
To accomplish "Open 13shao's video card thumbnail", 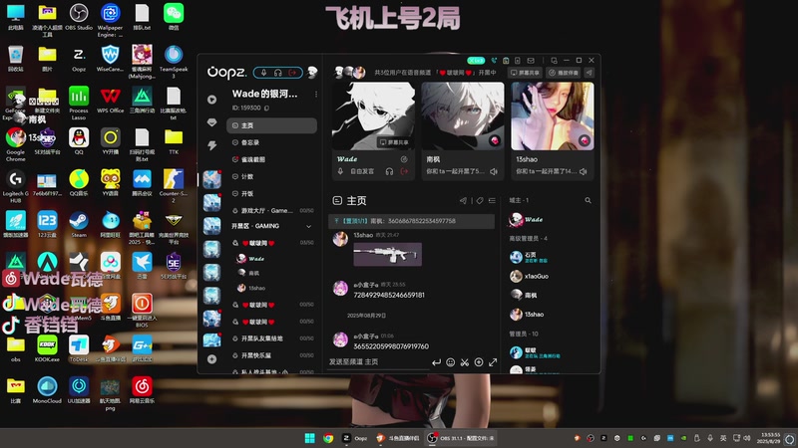I will point(553,116).
